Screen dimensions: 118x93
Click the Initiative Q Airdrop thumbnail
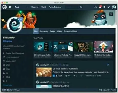point(44,86)
